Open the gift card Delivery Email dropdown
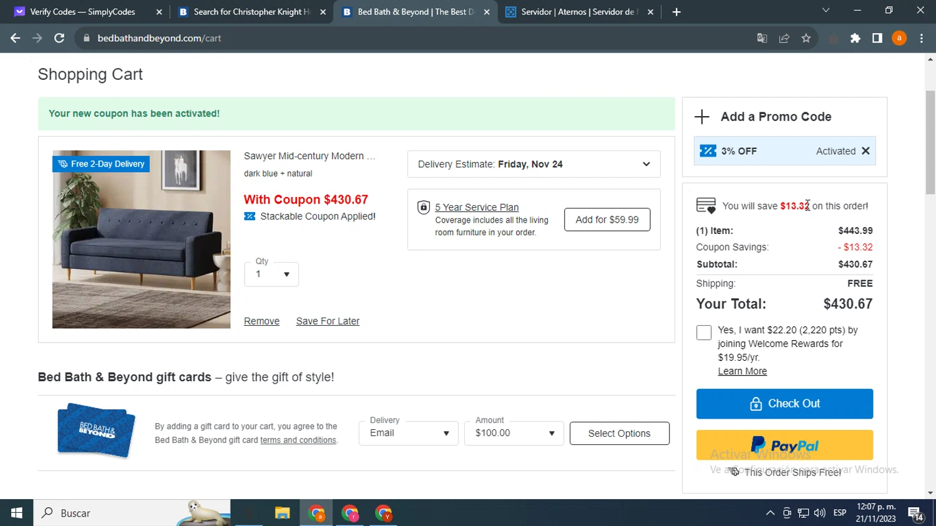The height and width of the screenshot is (526, 936). (x=409, y=433)
